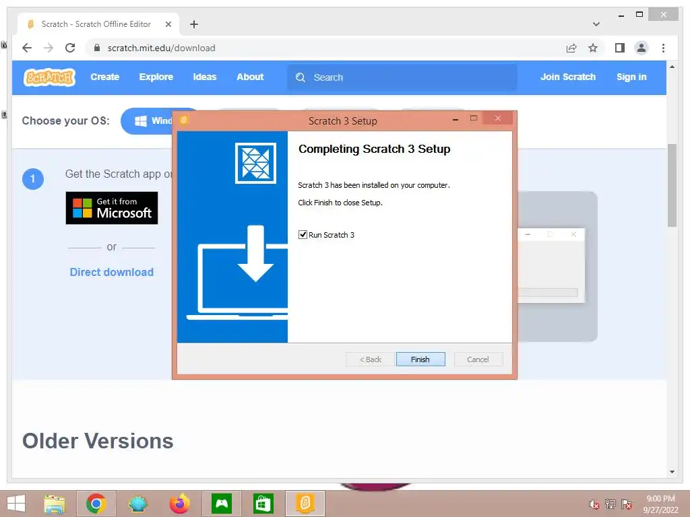Click the Scratch site Search field
The width and height of the screenshot is (690, 517).
click(x=402, y=77)
